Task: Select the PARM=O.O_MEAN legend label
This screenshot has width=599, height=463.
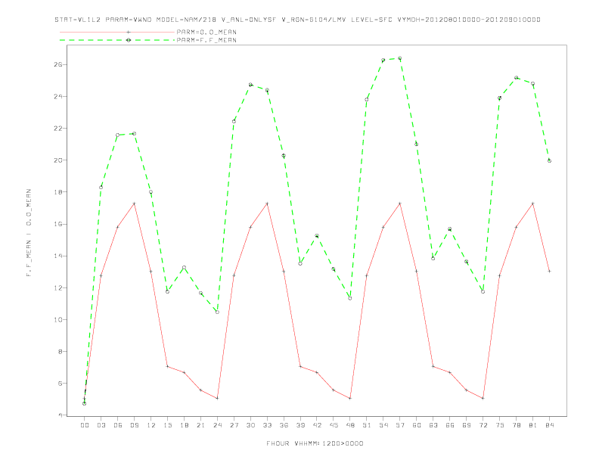Action: pyautogui.click(x=206, y=32)
